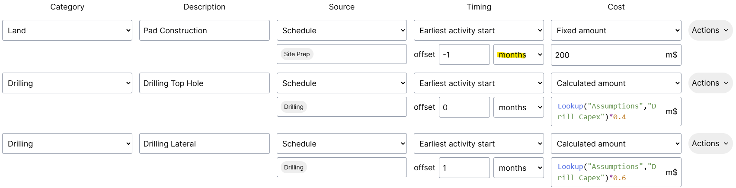Click the 200 cost amount field
This screenshot has width=736, height=188.
click(608, 55)
